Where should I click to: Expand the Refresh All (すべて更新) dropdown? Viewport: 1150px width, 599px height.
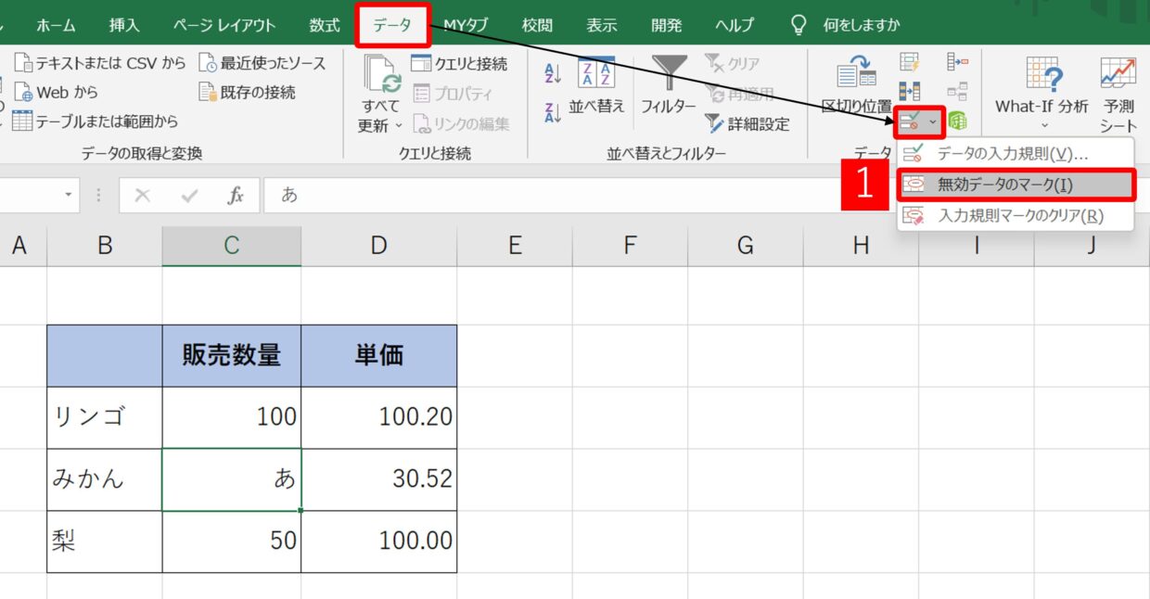point(399,126)
